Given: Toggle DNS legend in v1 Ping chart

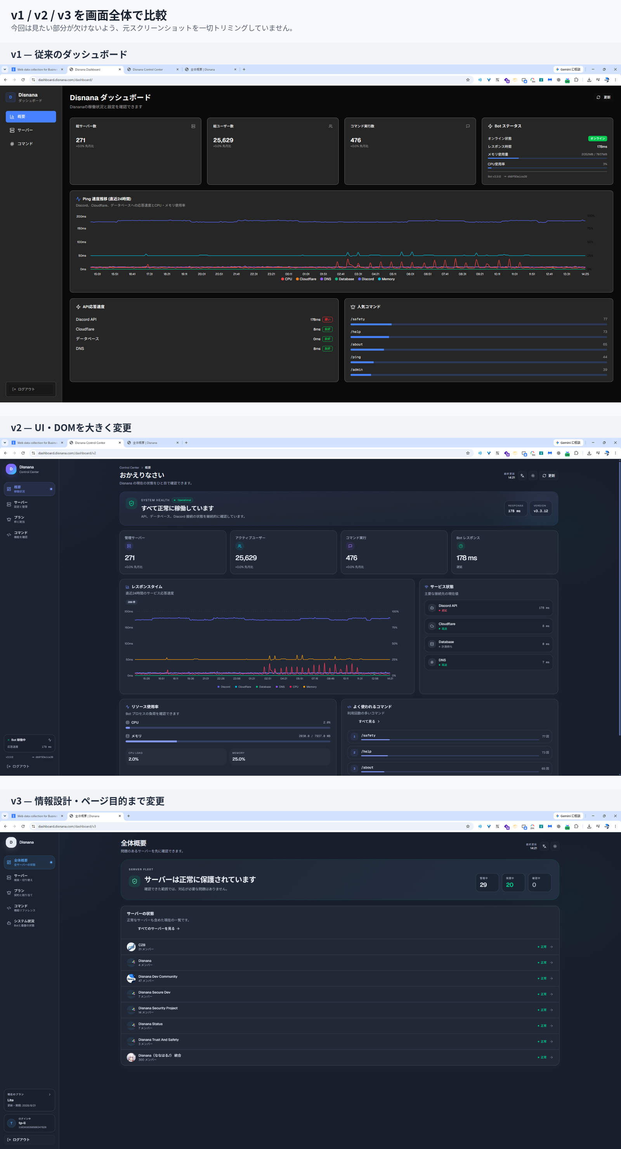Looking at the screenshot, I should tap(325, 279).
